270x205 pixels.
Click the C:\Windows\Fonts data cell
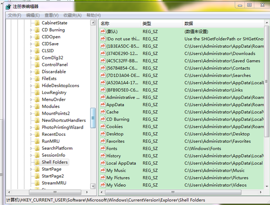tap(202, 149)
